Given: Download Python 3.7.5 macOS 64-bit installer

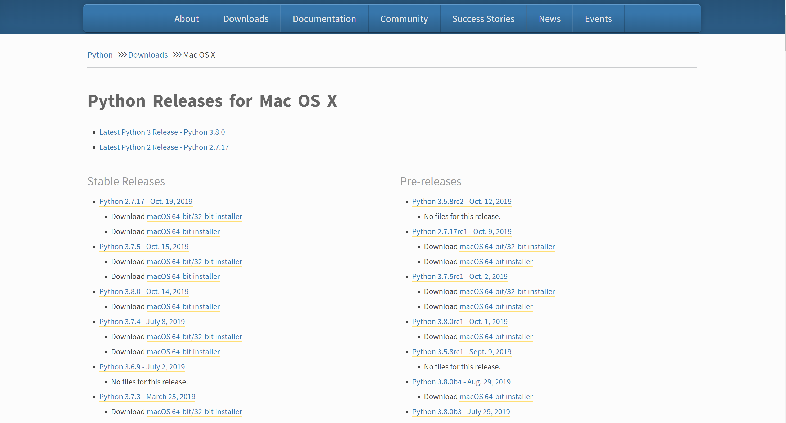Looking at the screenshot, I should click(183, 276).
